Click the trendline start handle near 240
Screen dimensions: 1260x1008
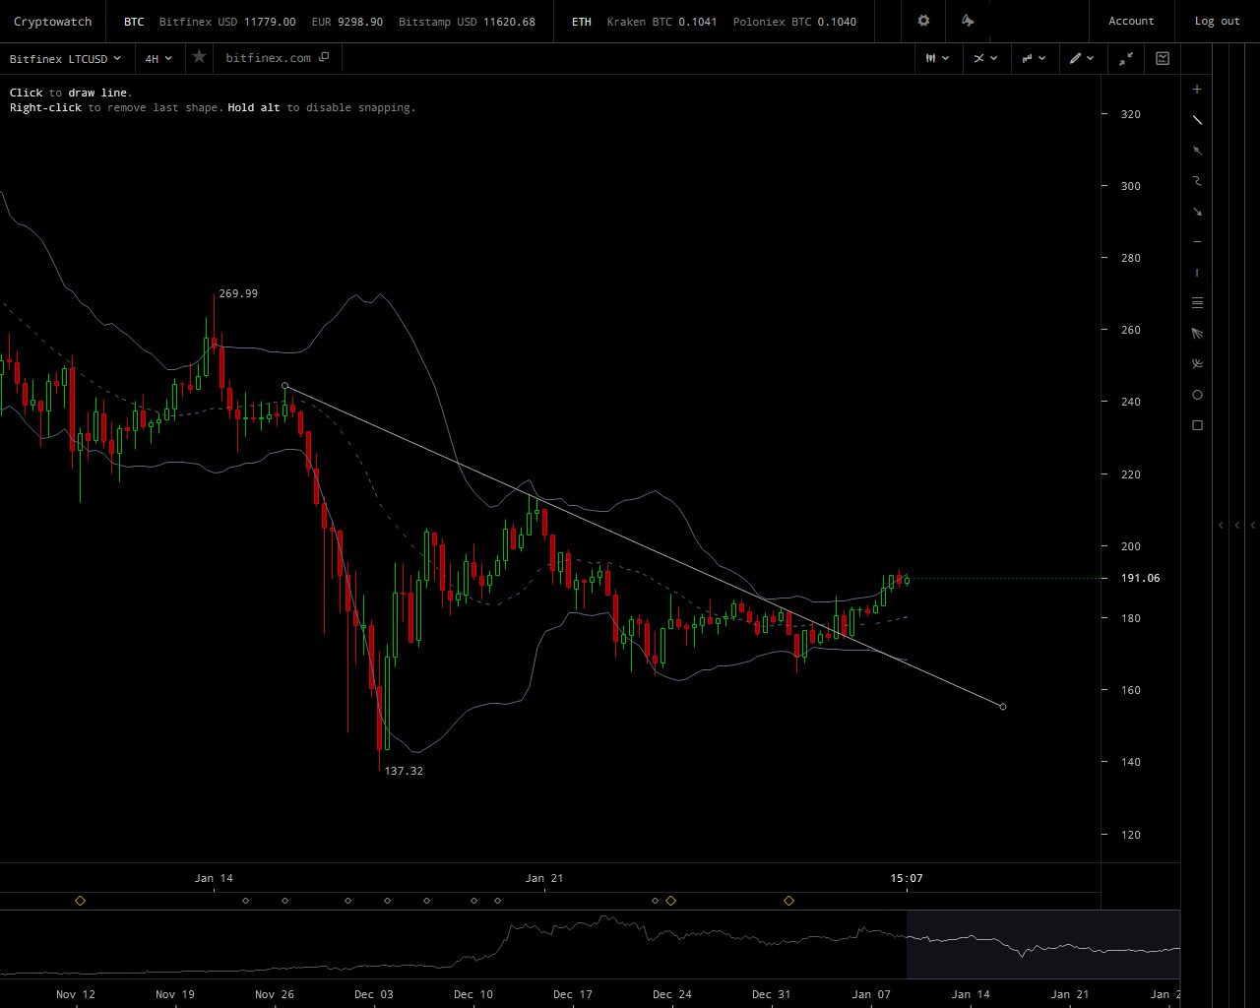tap(284, 386)
